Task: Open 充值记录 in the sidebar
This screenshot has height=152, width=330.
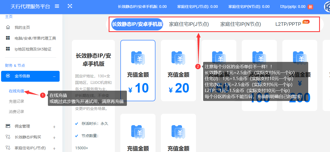Action: click(x=16, y=101)
